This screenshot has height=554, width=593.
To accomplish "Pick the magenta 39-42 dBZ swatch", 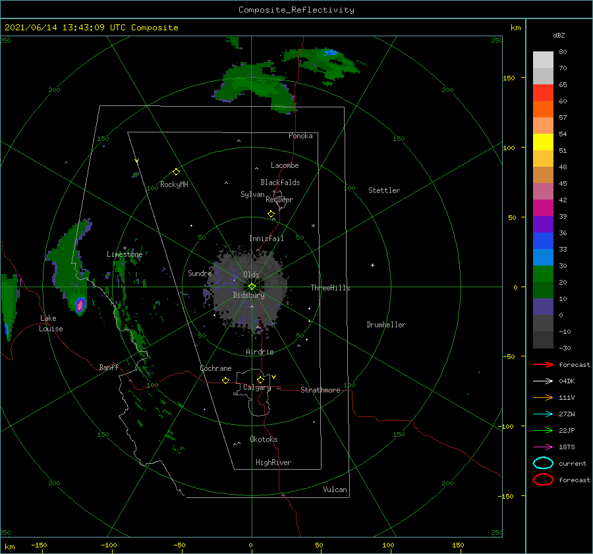I will [543, 208].
